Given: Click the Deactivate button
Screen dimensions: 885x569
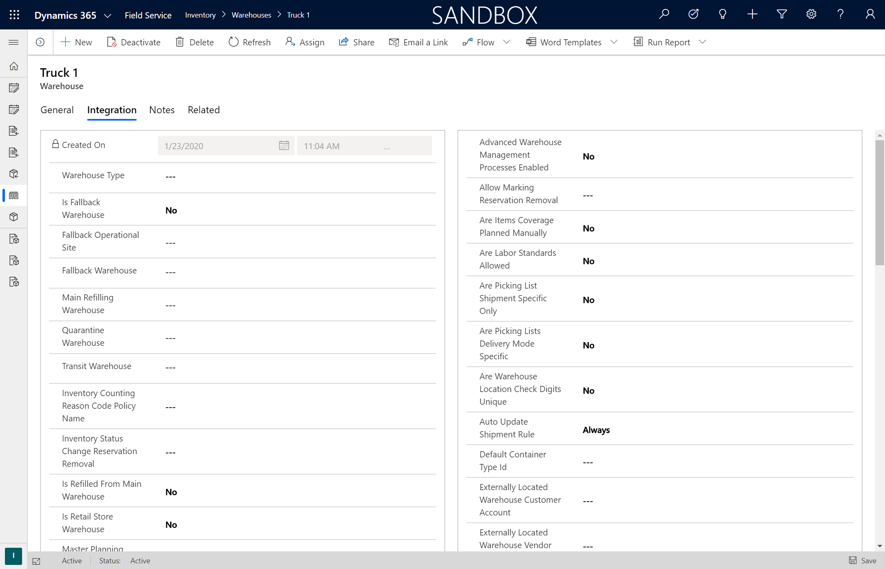Looking at the screenshot, I should [x=133, y=42].
